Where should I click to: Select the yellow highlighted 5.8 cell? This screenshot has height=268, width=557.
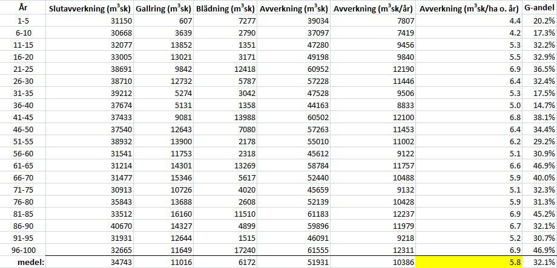click(x=469, y=262)
